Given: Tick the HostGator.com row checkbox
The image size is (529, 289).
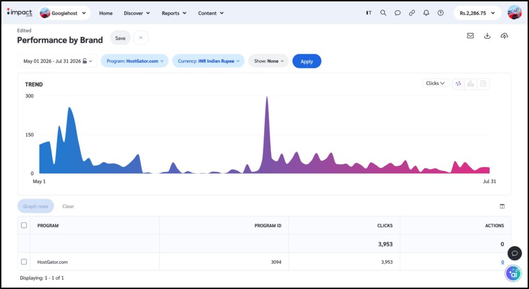Looking at the screenshot, I should 24,262.
